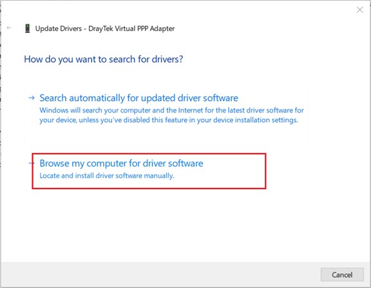Click 'Locate and install driver software manually' text
Image resolution: width=371 pixels, height=288 pixels.
(107, 176)
